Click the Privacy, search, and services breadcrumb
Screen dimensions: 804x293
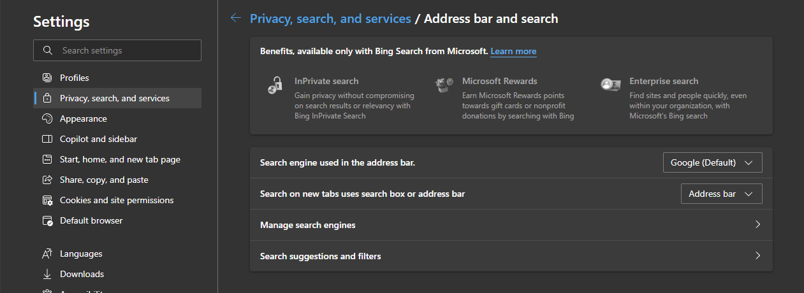point(330,18)
